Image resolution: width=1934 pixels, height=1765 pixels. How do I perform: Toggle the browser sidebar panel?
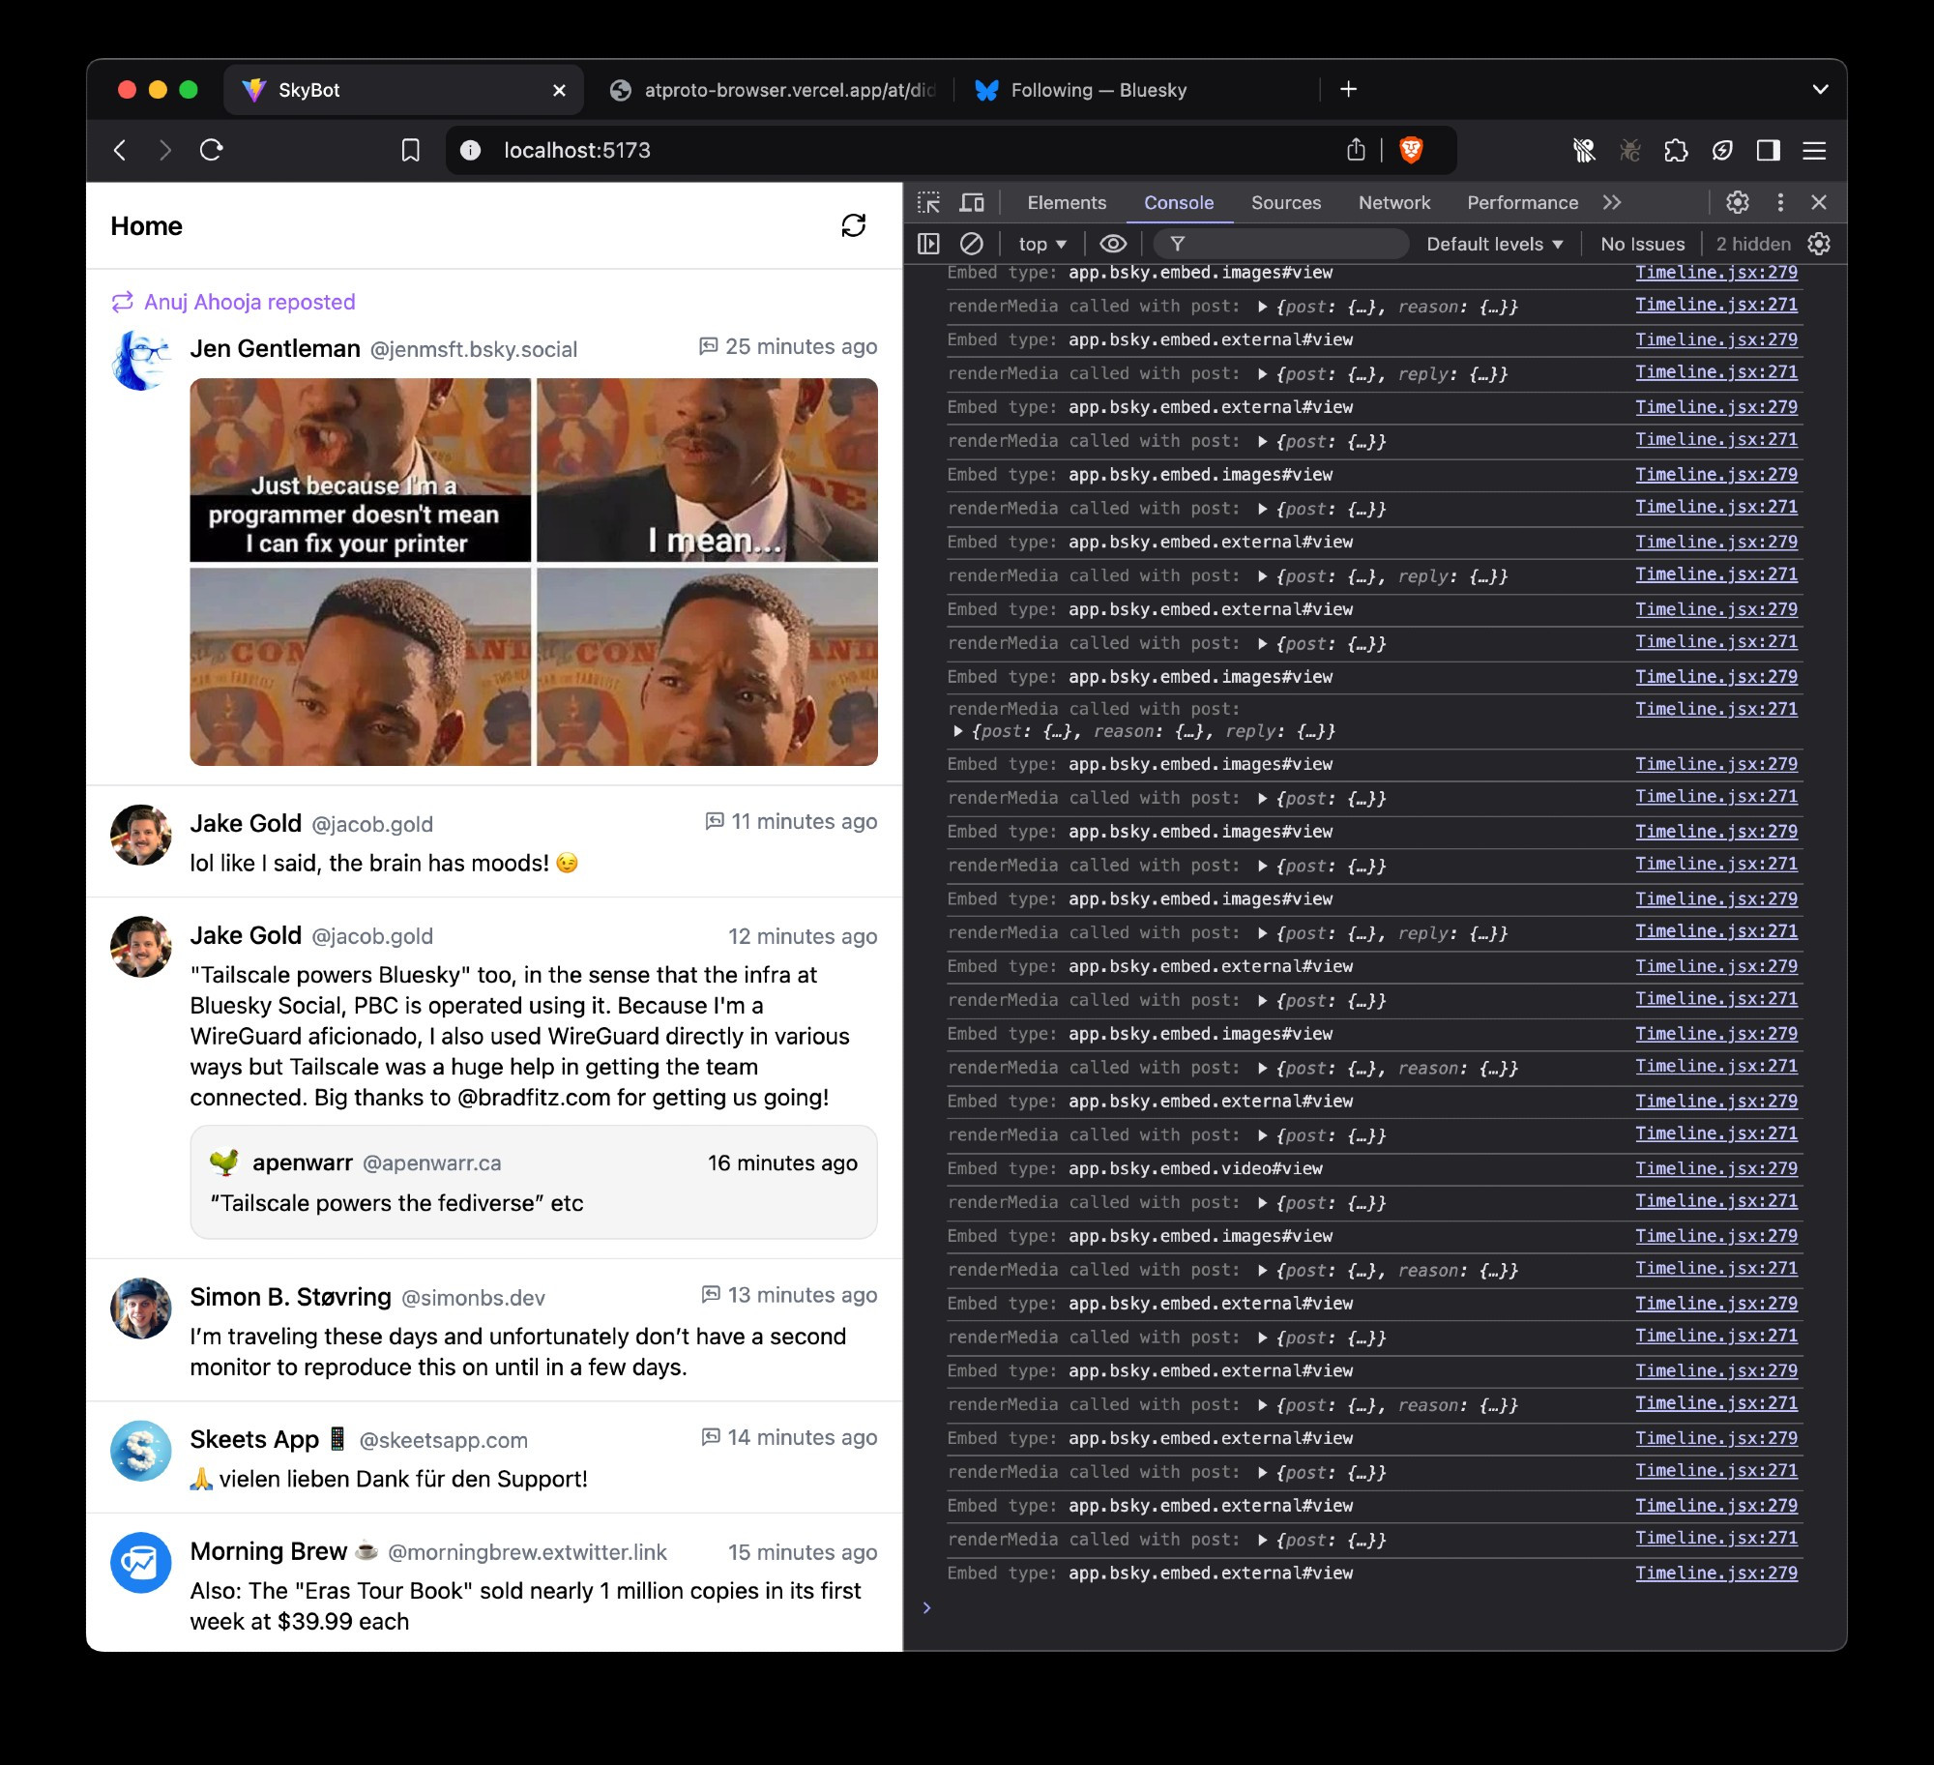point(1769,150)
